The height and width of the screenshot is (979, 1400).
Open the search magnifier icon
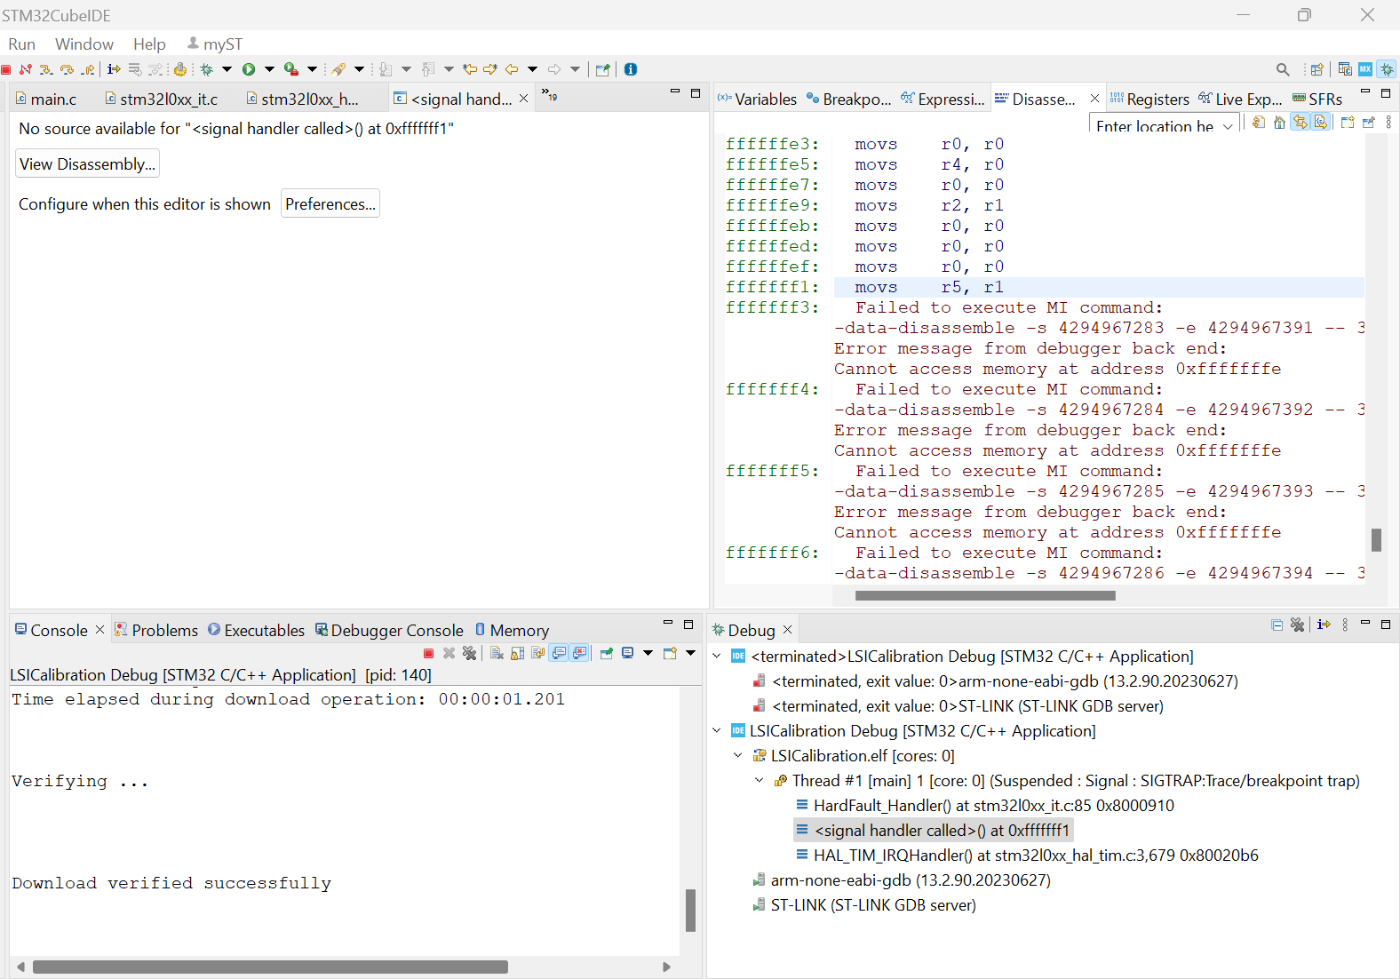coord(1282,69)
